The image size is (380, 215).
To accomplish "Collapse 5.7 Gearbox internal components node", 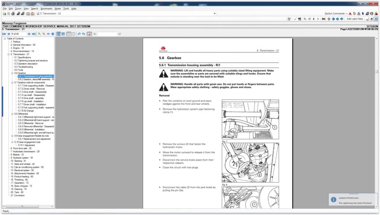I will (12, 82).
